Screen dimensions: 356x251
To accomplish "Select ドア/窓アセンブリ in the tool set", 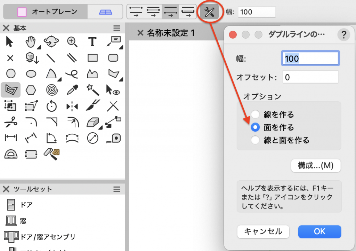I will pyautogui.click(x=48, y=237).
